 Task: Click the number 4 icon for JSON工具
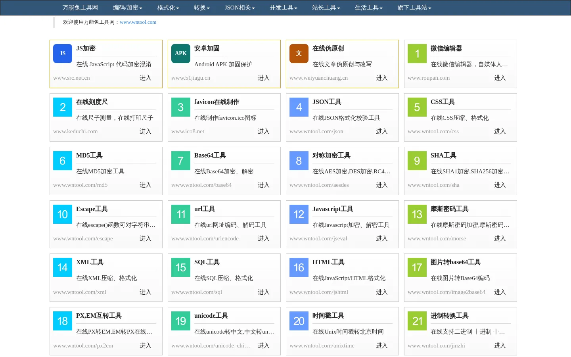[x=299, y=107]
